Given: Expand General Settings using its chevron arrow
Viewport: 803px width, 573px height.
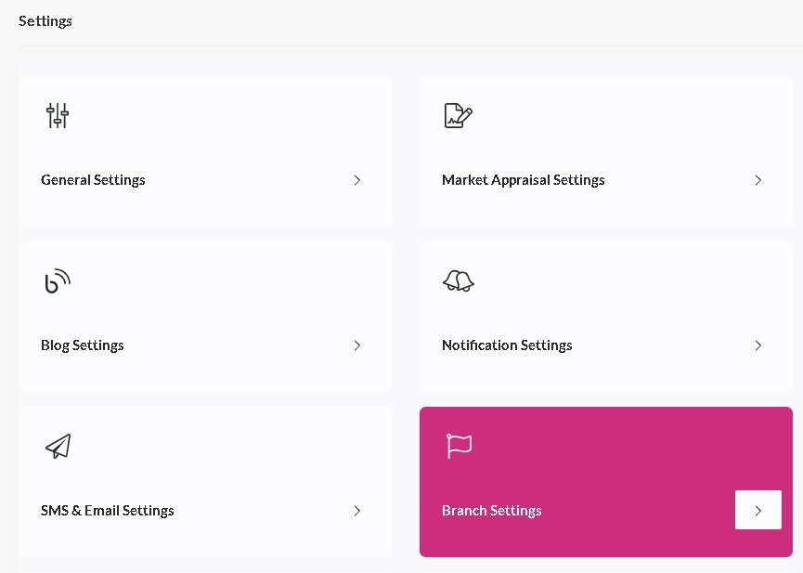Looking at the screenshot, I should [357, 180].
